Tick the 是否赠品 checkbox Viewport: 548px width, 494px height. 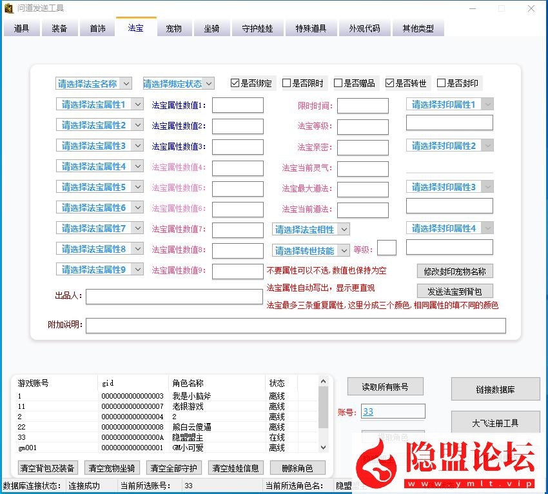pos(338,83)
